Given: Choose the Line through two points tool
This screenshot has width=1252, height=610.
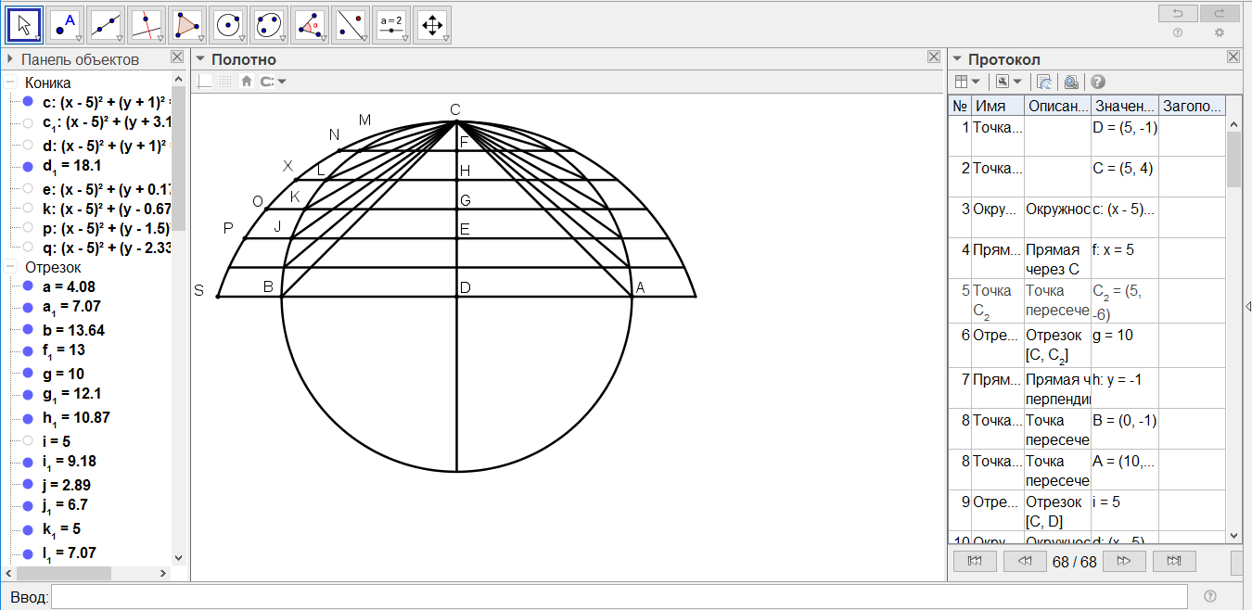Looking at the screenshot, I should tap(106, 25).
